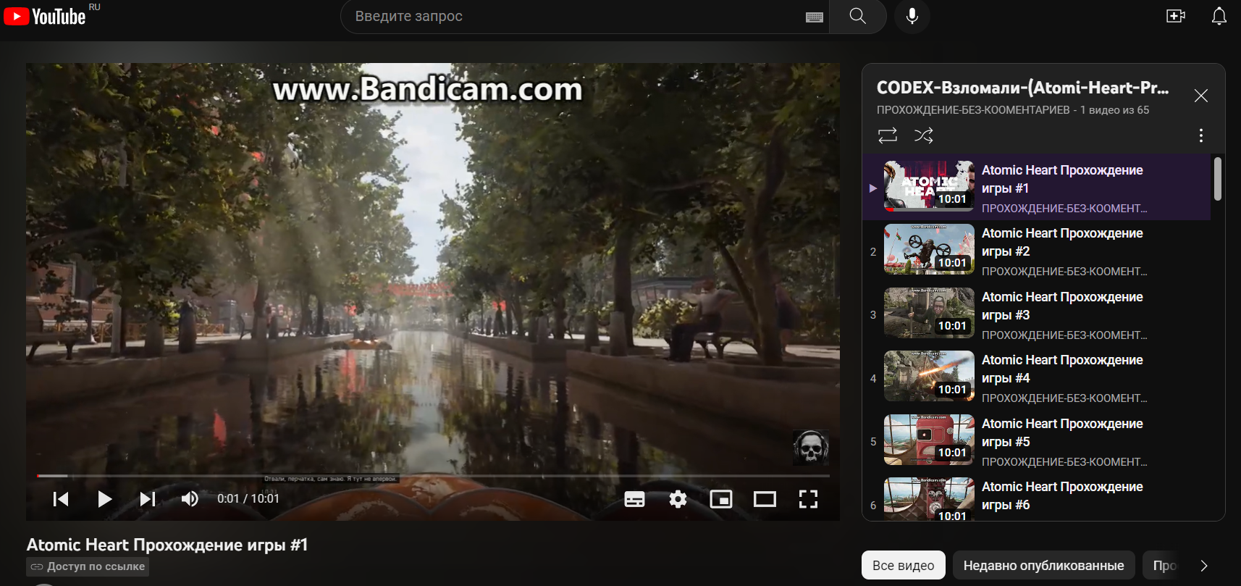Toggle subtitles on the player

point(634,499)
